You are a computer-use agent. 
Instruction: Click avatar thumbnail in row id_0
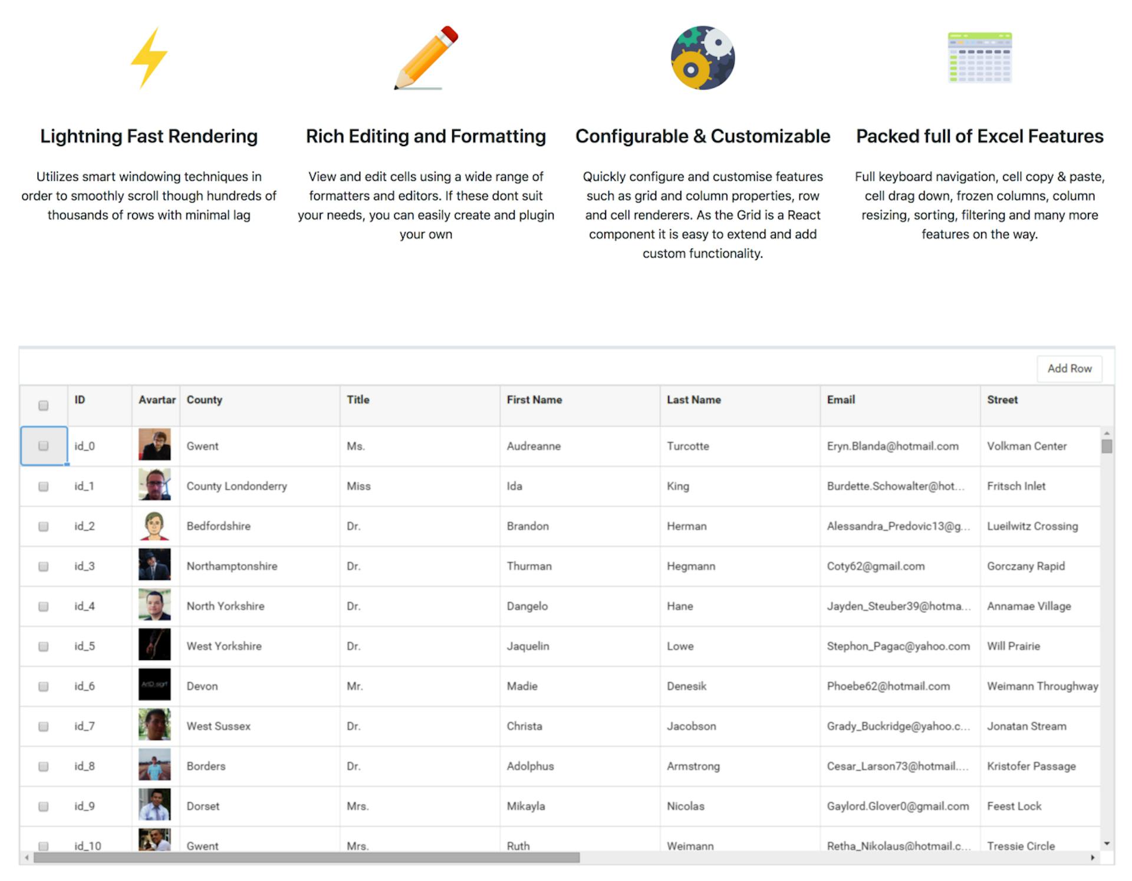click(154, 445)
